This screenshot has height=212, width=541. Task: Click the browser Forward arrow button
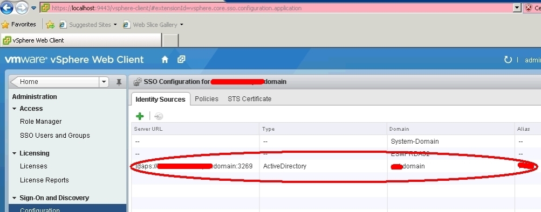(x=22, y=8)
